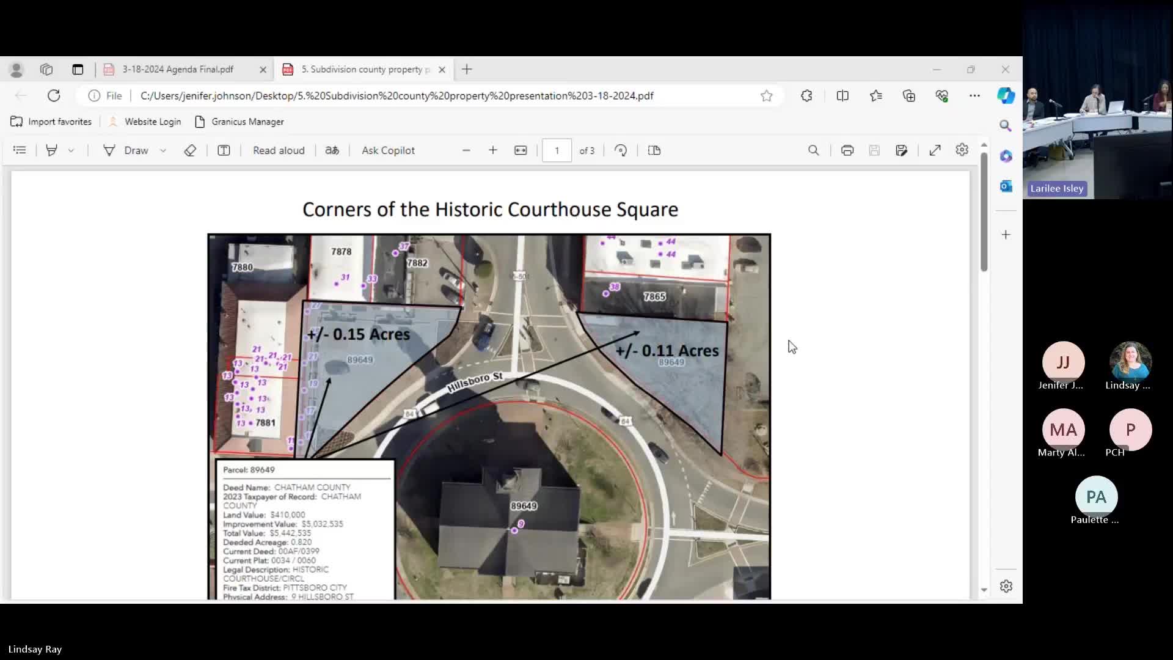Enter full screen PDF view

click(x=935, y=150)
